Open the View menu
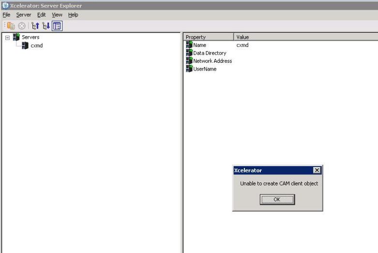Image resolution: width=378 pixels, height=253 pixels. (x=57, y=15)
